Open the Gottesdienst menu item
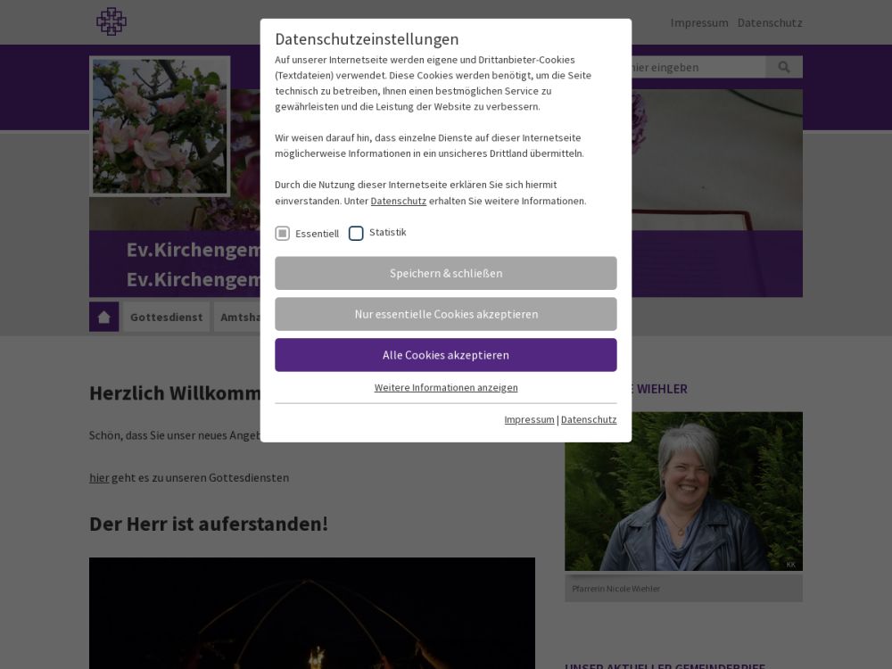Viewport: 892px width, 669px height. click(166, 317)
